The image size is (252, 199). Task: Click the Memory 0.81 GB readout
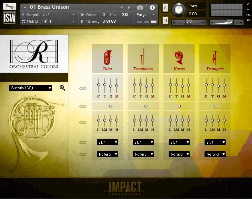[109, 21]
